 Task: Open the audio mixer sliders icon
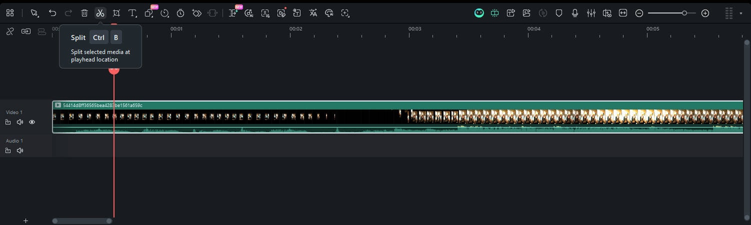(591, 13)
